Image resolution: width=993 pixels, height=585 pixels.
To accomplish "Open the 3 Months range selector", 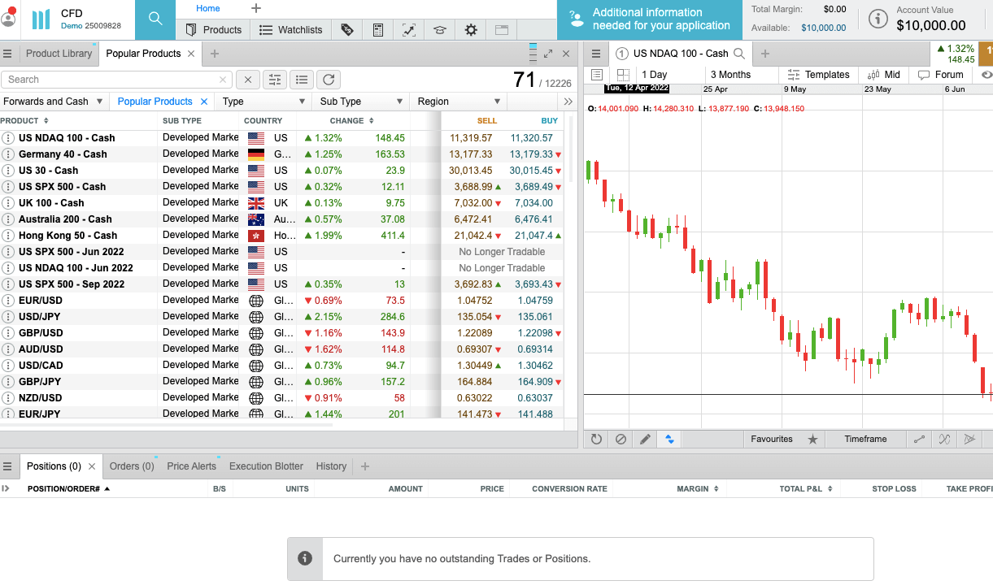I will click(730, 75).
